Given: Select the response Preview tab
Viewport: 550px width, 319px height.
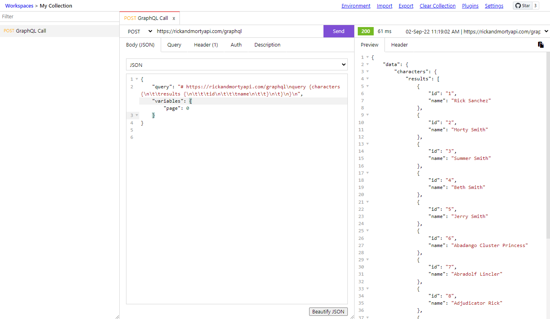Looking at the screenshot, I should (370, 45).
